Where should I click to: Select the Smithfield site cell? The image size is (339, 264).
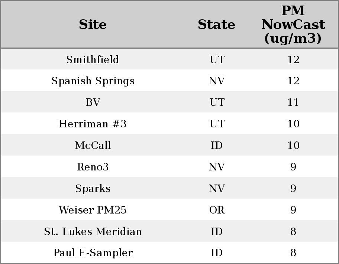pos(93,59)
